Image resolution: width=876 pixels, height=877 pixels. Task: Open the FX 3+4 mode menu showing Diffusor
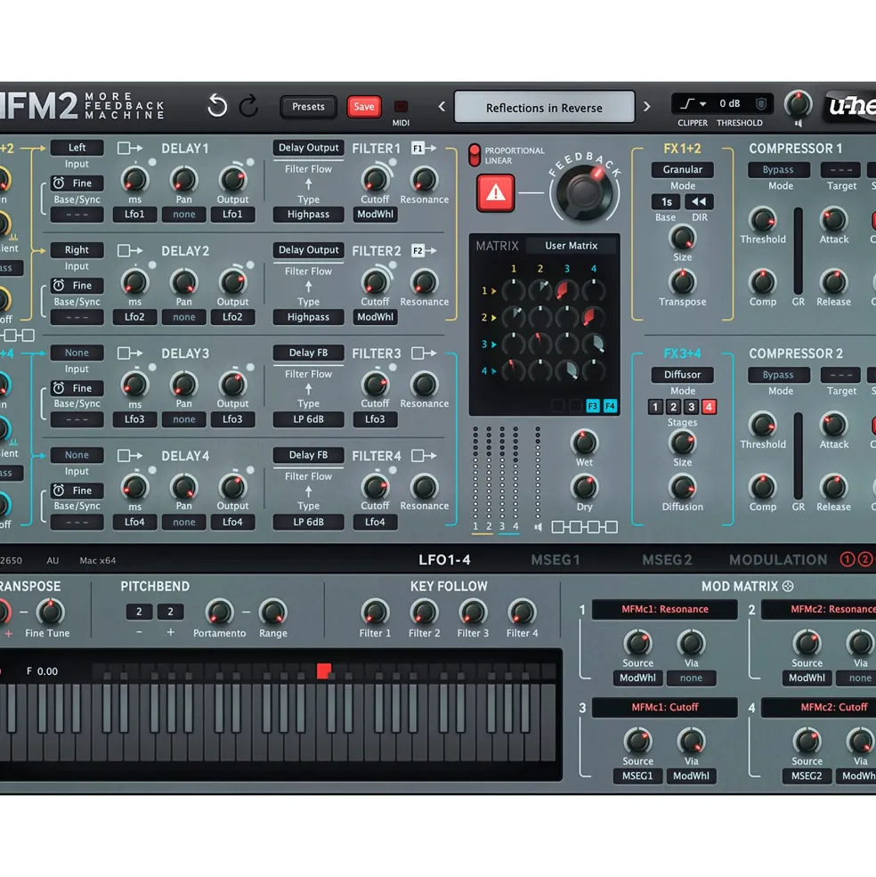[683, 375]
